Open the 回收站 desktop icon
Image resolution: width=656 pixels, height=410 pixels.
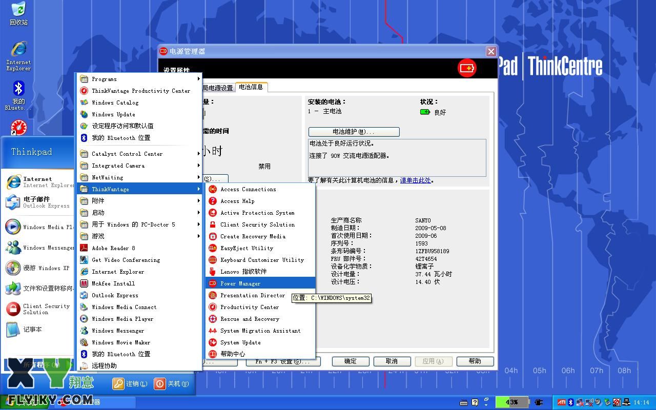[18, 14]
